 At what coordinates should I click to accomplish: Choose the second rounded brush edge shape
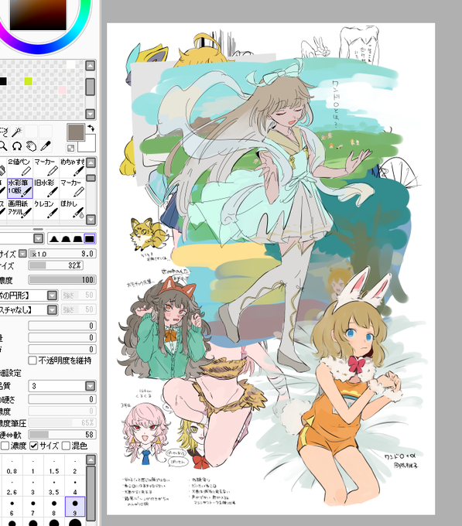[x=66, y=239]
